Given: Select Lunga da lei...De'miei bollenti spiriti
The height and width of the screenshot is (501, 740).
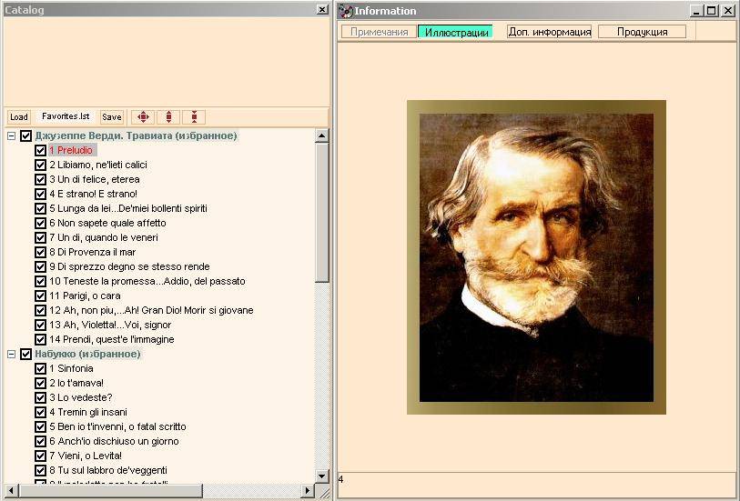Looking at the screenshot, I should [128, 208].
